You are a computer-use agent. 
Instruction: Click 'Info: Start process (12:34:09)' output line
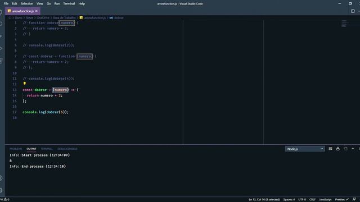click(x=39, y=155)
